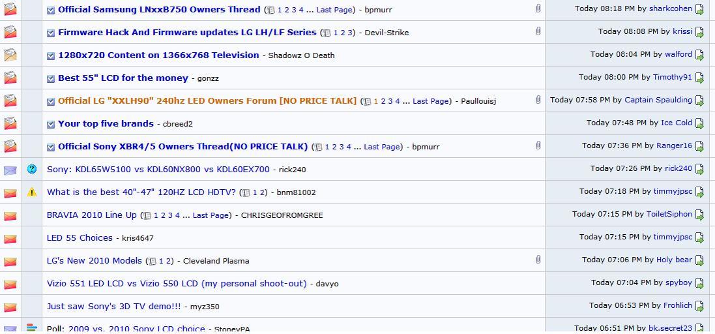Open Just saw Sony's 3D TV demo thread
The width and height of the screenshot is (715, 334).
[114, 306]
